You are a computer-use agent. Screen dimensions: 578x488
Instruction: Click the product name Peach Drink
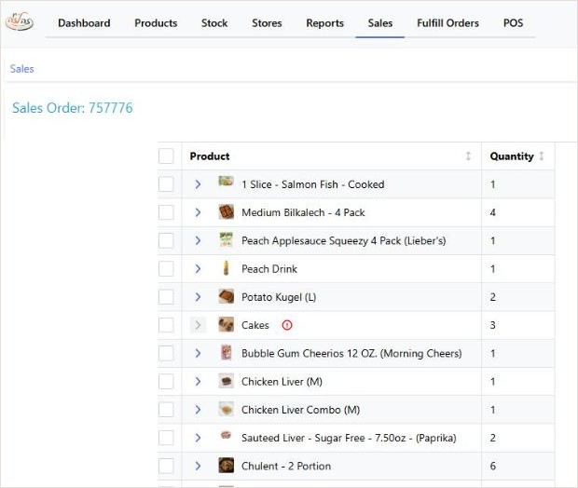pos(269,269)
